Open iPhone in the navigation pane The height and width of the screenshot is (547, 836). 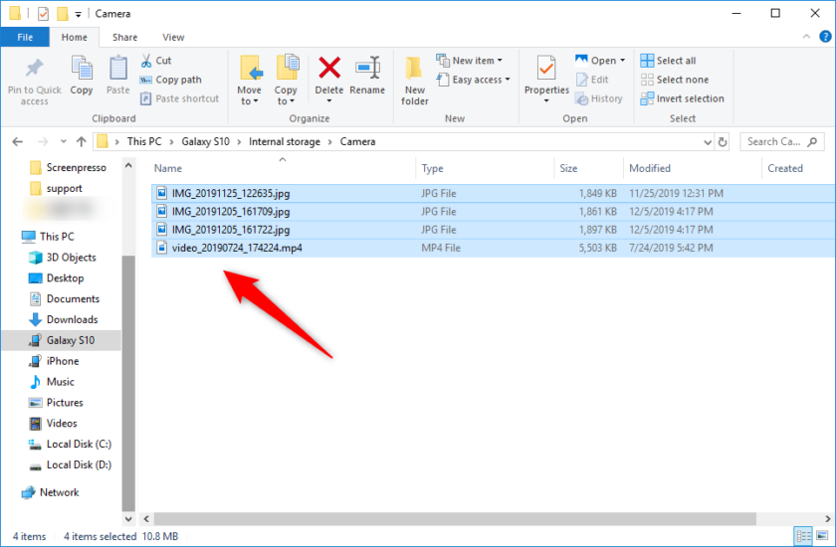click(63, 361)
